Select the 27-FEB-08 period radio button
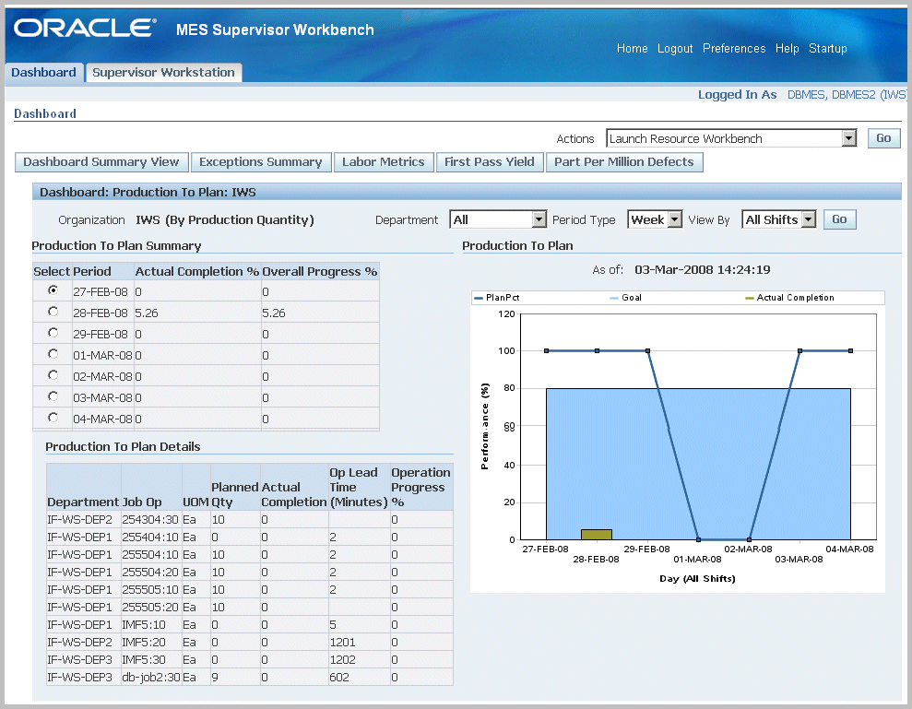Image resolution: width=912 pixels, height=709 pixels. pyautogui.click(x=53, y=290)
